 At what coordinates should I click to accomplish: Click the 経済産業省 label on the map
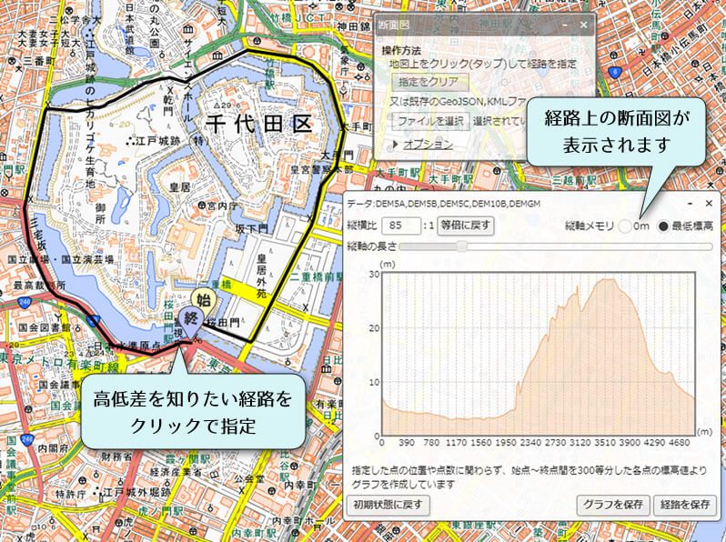176,472
